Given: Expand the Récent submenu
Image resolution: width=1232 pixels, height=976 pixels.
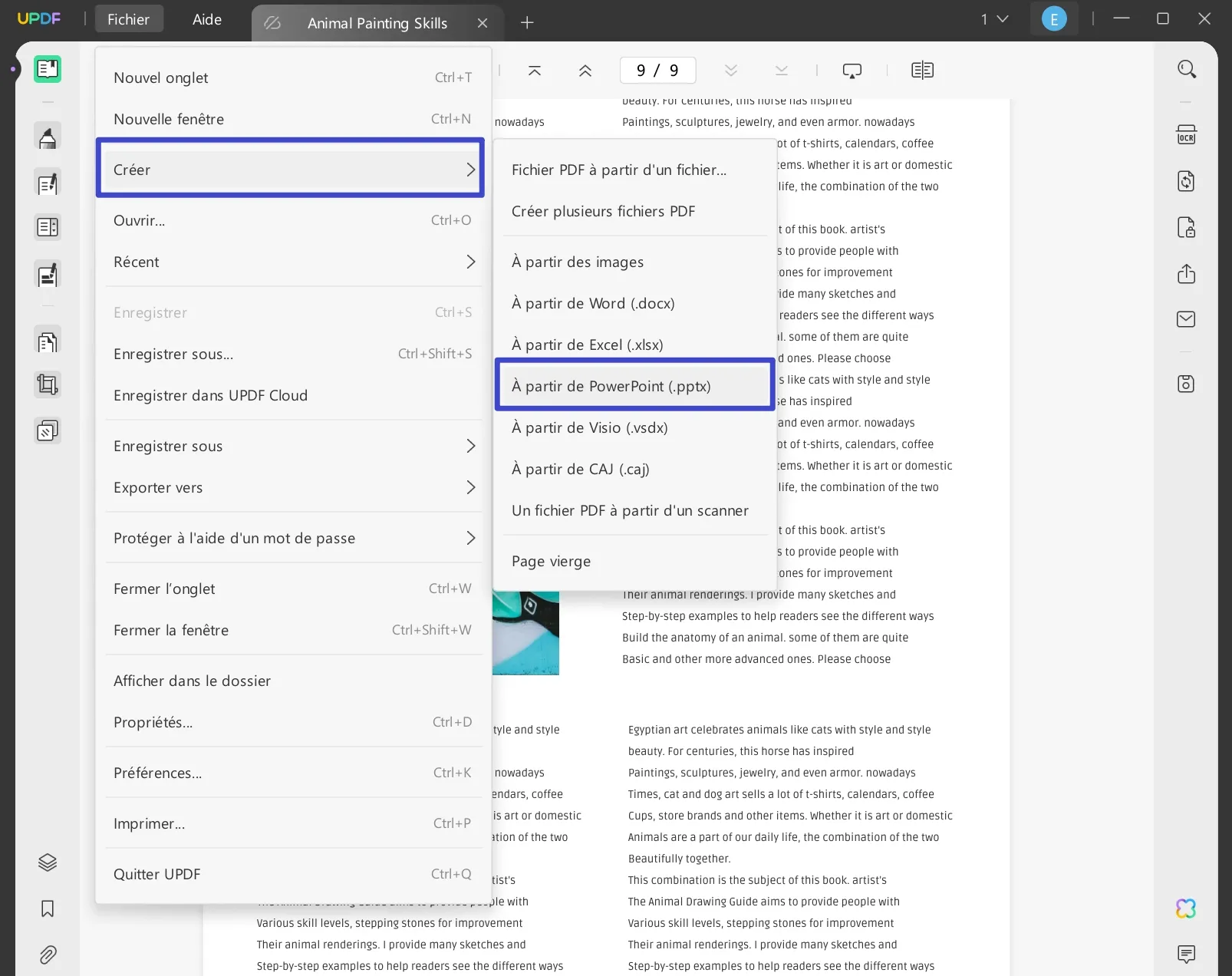Looking at the screenshot, I should click(293, 262).
